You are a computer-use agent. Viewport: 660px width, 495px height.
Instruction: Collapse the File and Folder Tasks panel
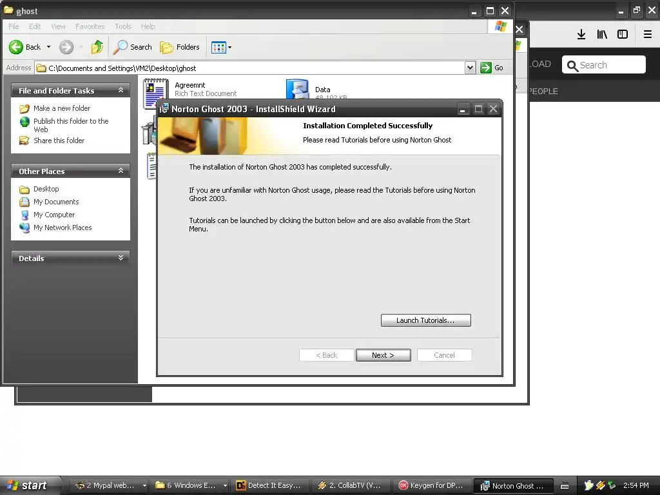tap(121, 90)
